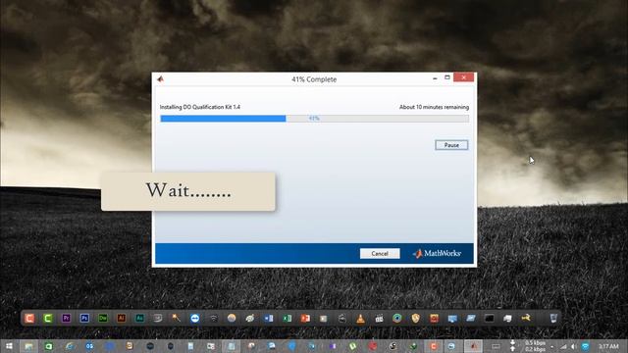Click 'Installing DO Qualification Kit 1.4' text

(x=200, y=107)
